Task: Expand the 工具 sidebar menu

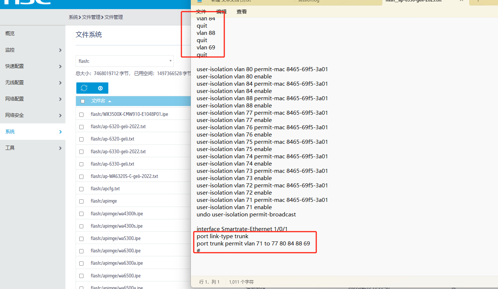Action: (33, 148)
